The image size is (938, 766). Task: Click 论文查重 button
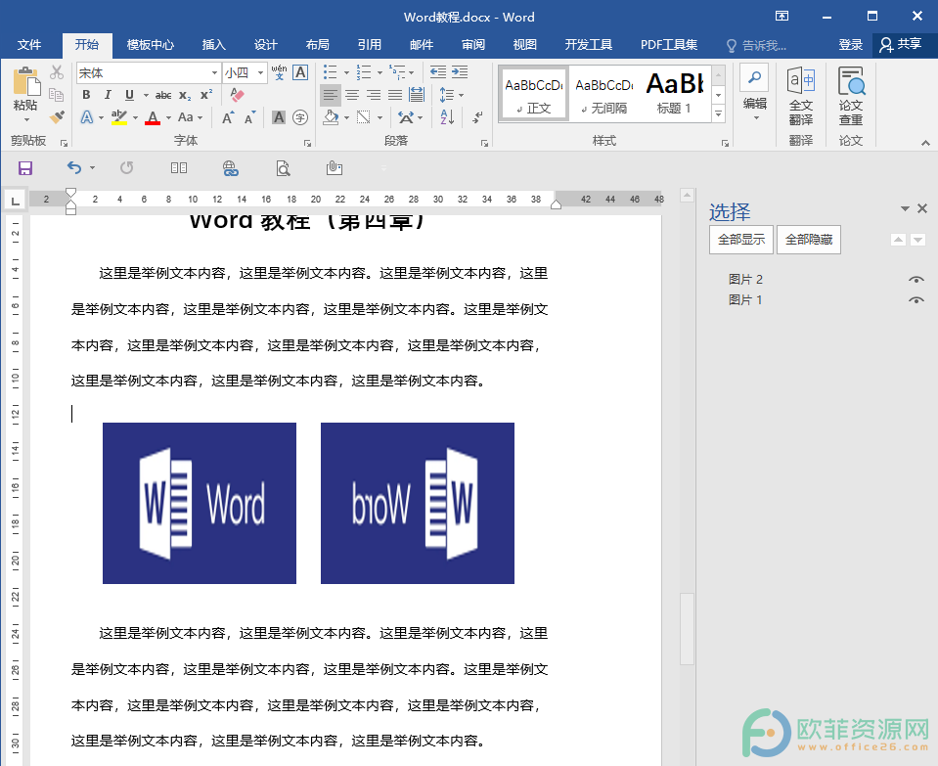click(851, 96)
